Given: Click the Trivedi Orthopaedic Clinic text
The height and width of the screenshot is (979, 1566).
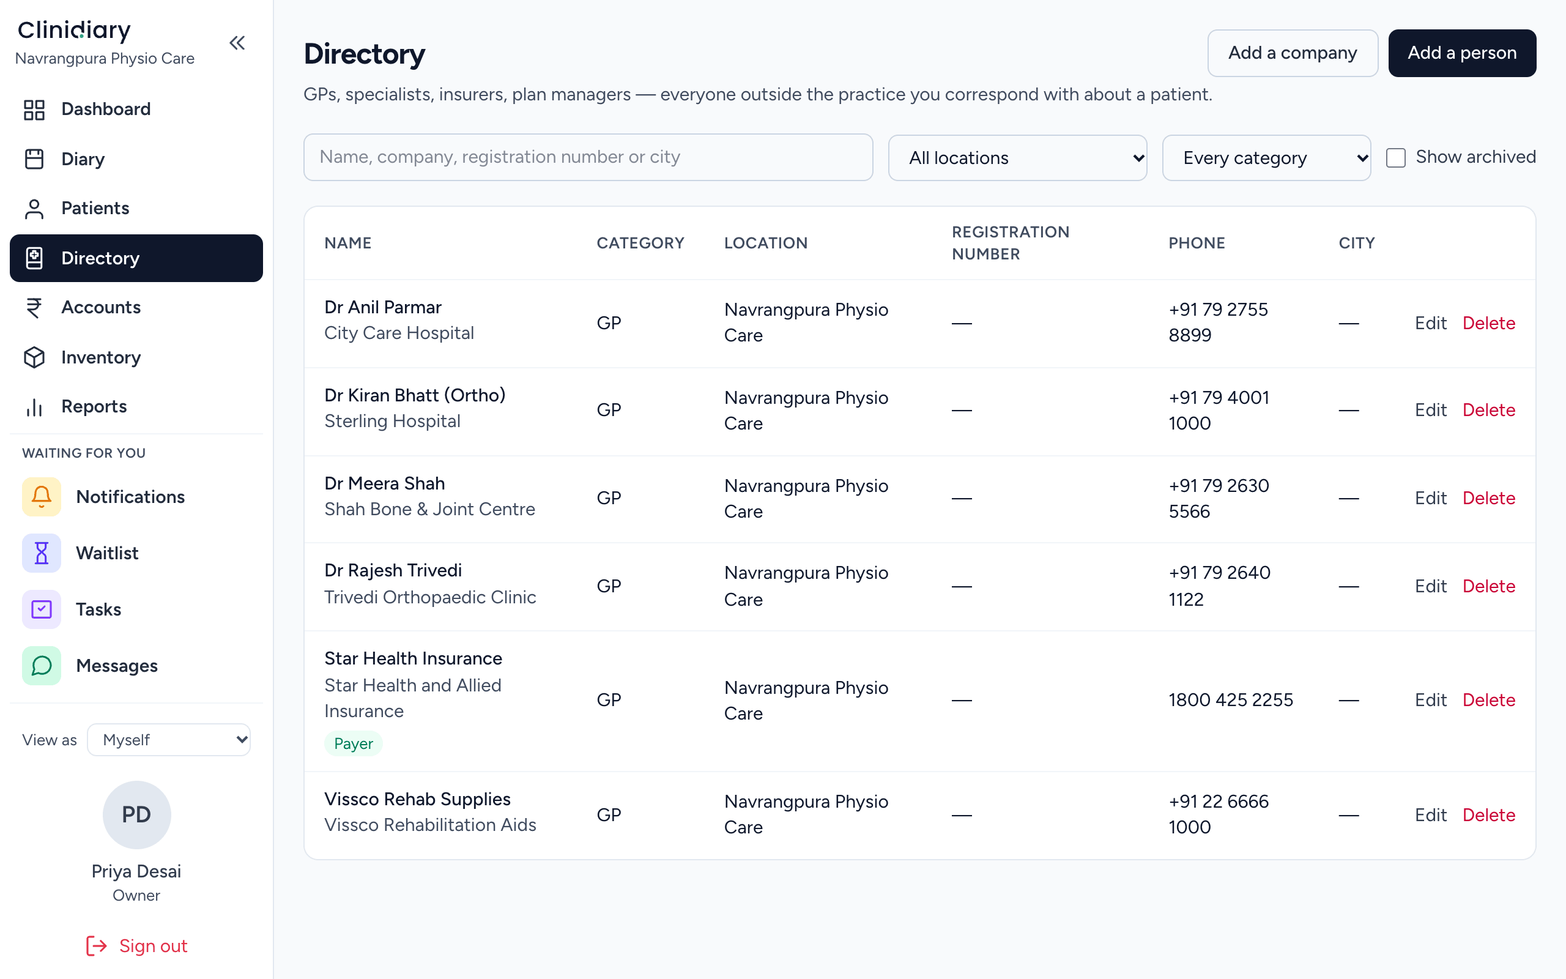Looking at the screenshot, I should 430,597.
